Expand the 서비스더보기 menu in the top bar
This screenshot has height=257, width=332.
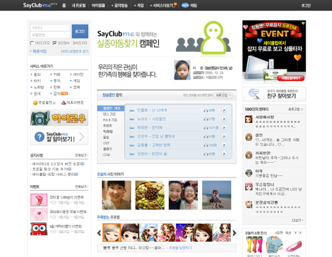(163, 5)
